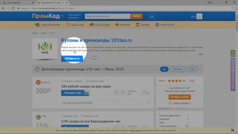238x134 pixels.
Task: Open the Только сегодня menu link
Action: click(x=77, y=25)
